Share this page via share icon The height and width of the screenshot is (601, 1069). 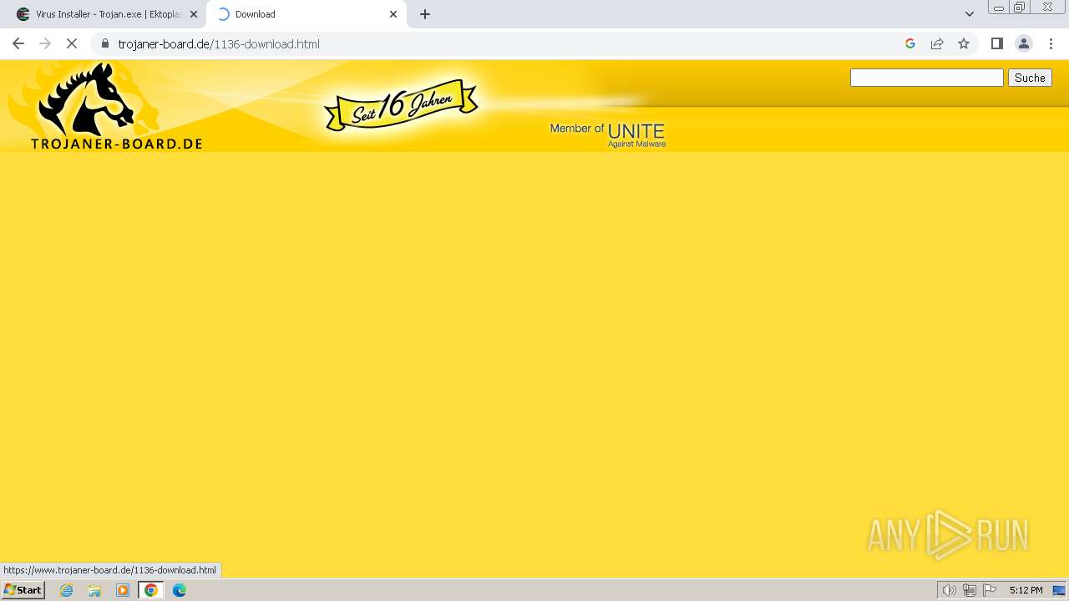(x=937, y=43)
